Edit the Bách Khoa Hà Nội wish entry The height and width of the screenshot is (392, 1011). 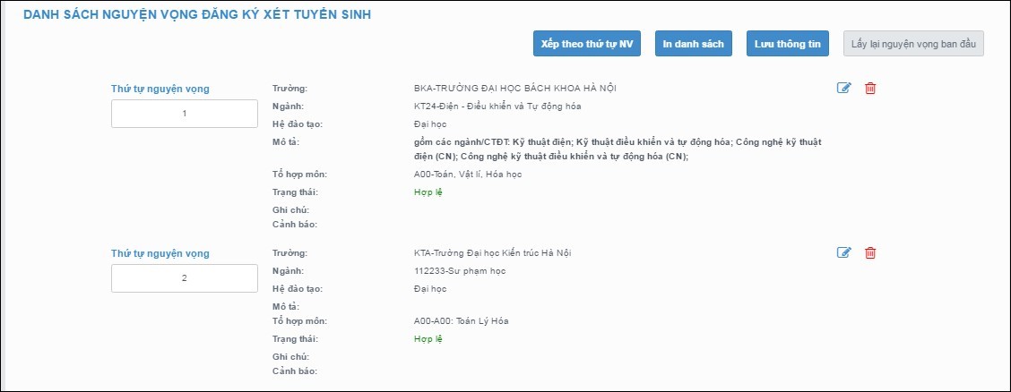[x=843, y=88]
